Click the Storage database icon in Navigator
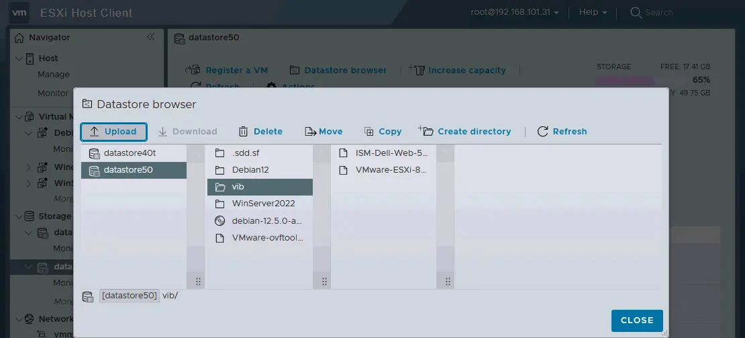This screenshot has width=745, height=338. [30, 216]
